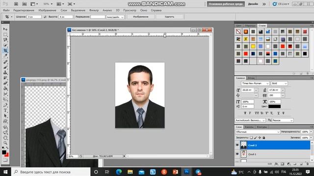Image resolution: width=314 pixels, height=176 pixels.
Task: Switch to the Каналы tab
Action: point(249,127)
